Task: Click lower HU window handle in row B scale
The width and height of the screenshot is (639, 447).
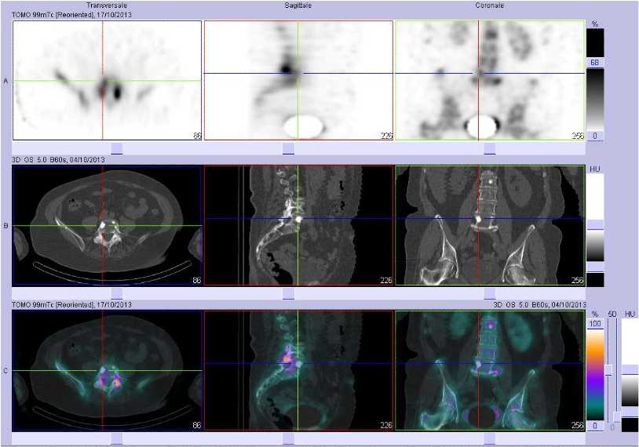Action: click(595, 267)
